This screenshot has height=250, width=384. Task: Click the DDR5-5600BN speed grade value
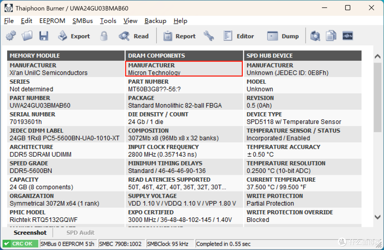[31, 171]
